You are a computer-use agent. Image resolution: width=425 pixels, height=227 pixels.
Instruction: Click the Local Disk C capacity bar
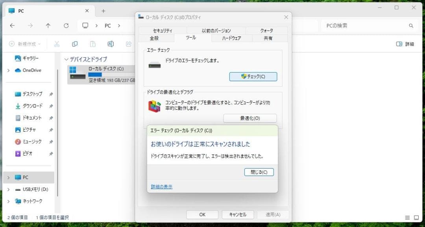96,75
